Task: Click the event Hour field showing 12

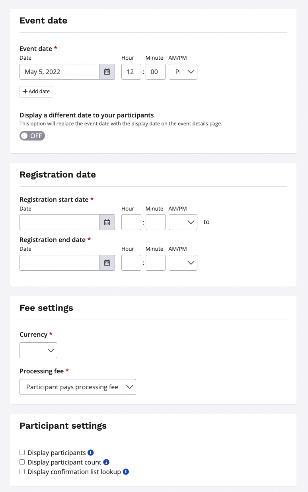Action: point(131,72)
